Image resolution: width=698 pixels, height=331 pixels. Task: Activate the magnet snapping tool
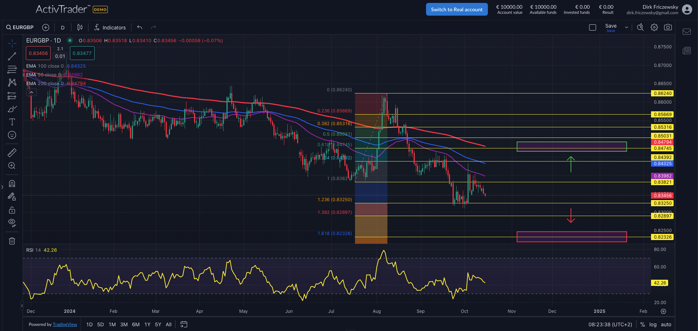pos(12,184)
